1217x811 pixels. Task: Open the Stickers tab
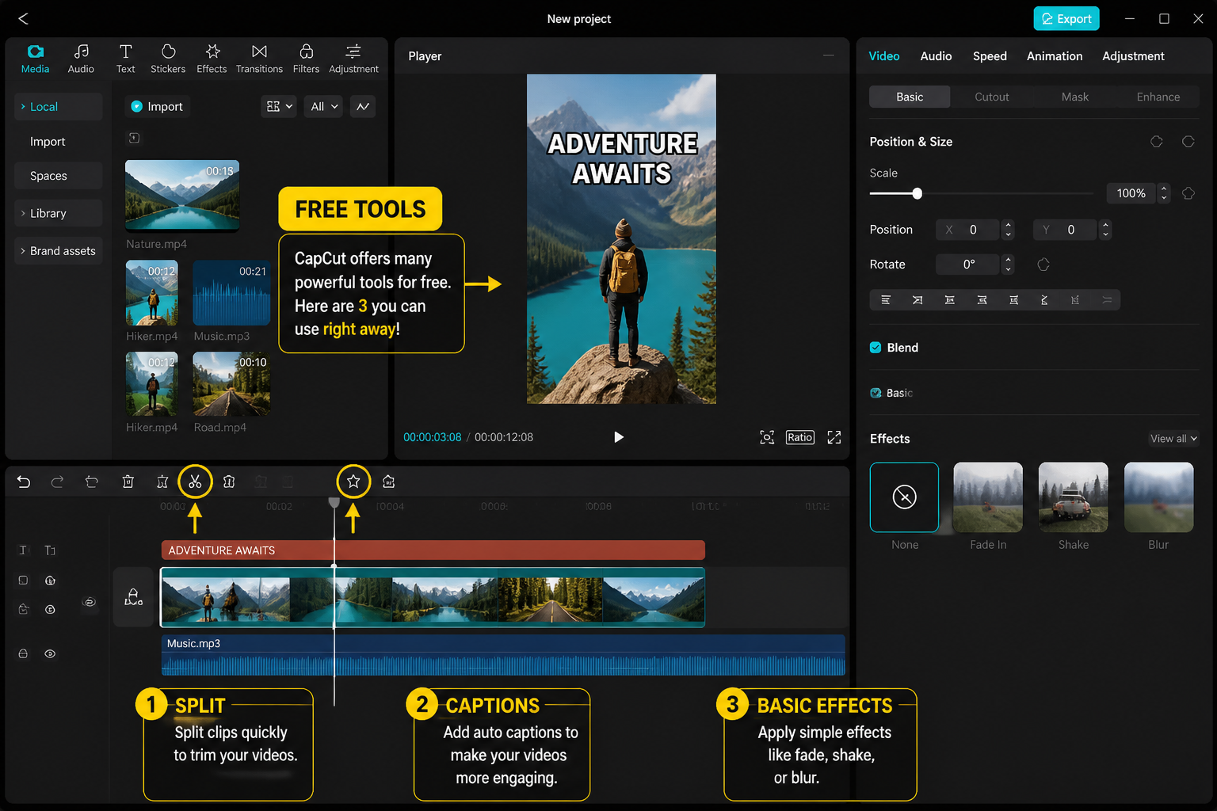(168, 59)
